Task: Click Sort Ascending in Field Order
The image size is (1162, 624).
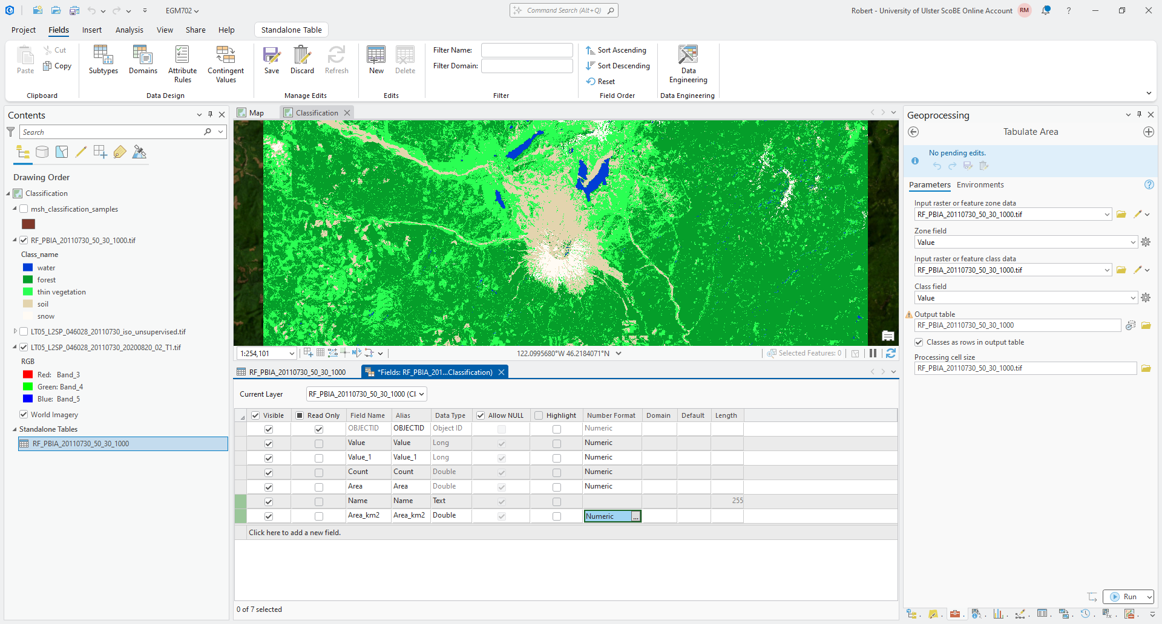Action: click(617, 50)
